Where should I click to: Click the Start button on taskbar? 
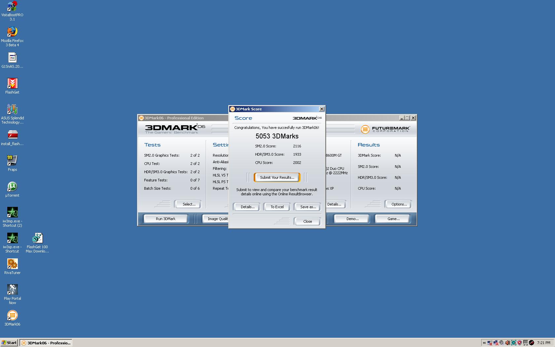9,343
